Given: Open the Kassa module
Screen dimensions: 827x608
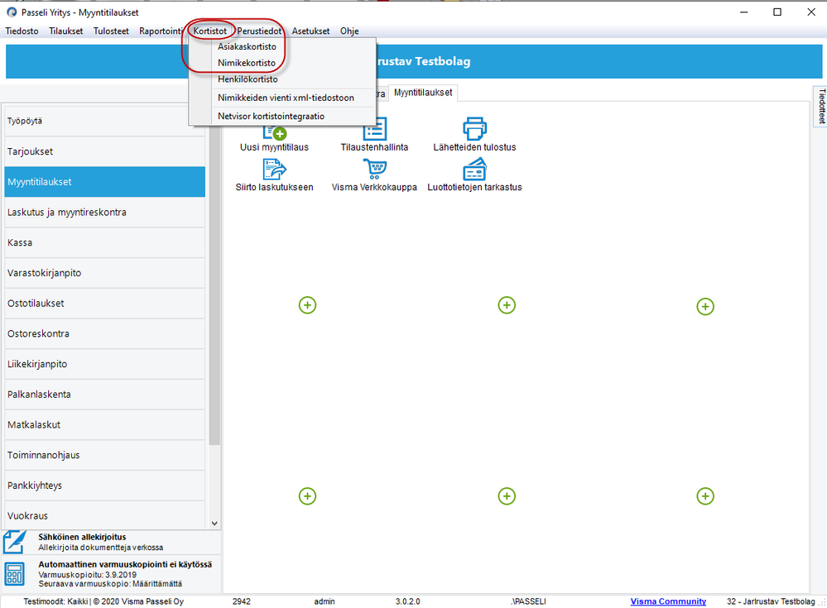Looking at the screenshot, I should (104, 242).
